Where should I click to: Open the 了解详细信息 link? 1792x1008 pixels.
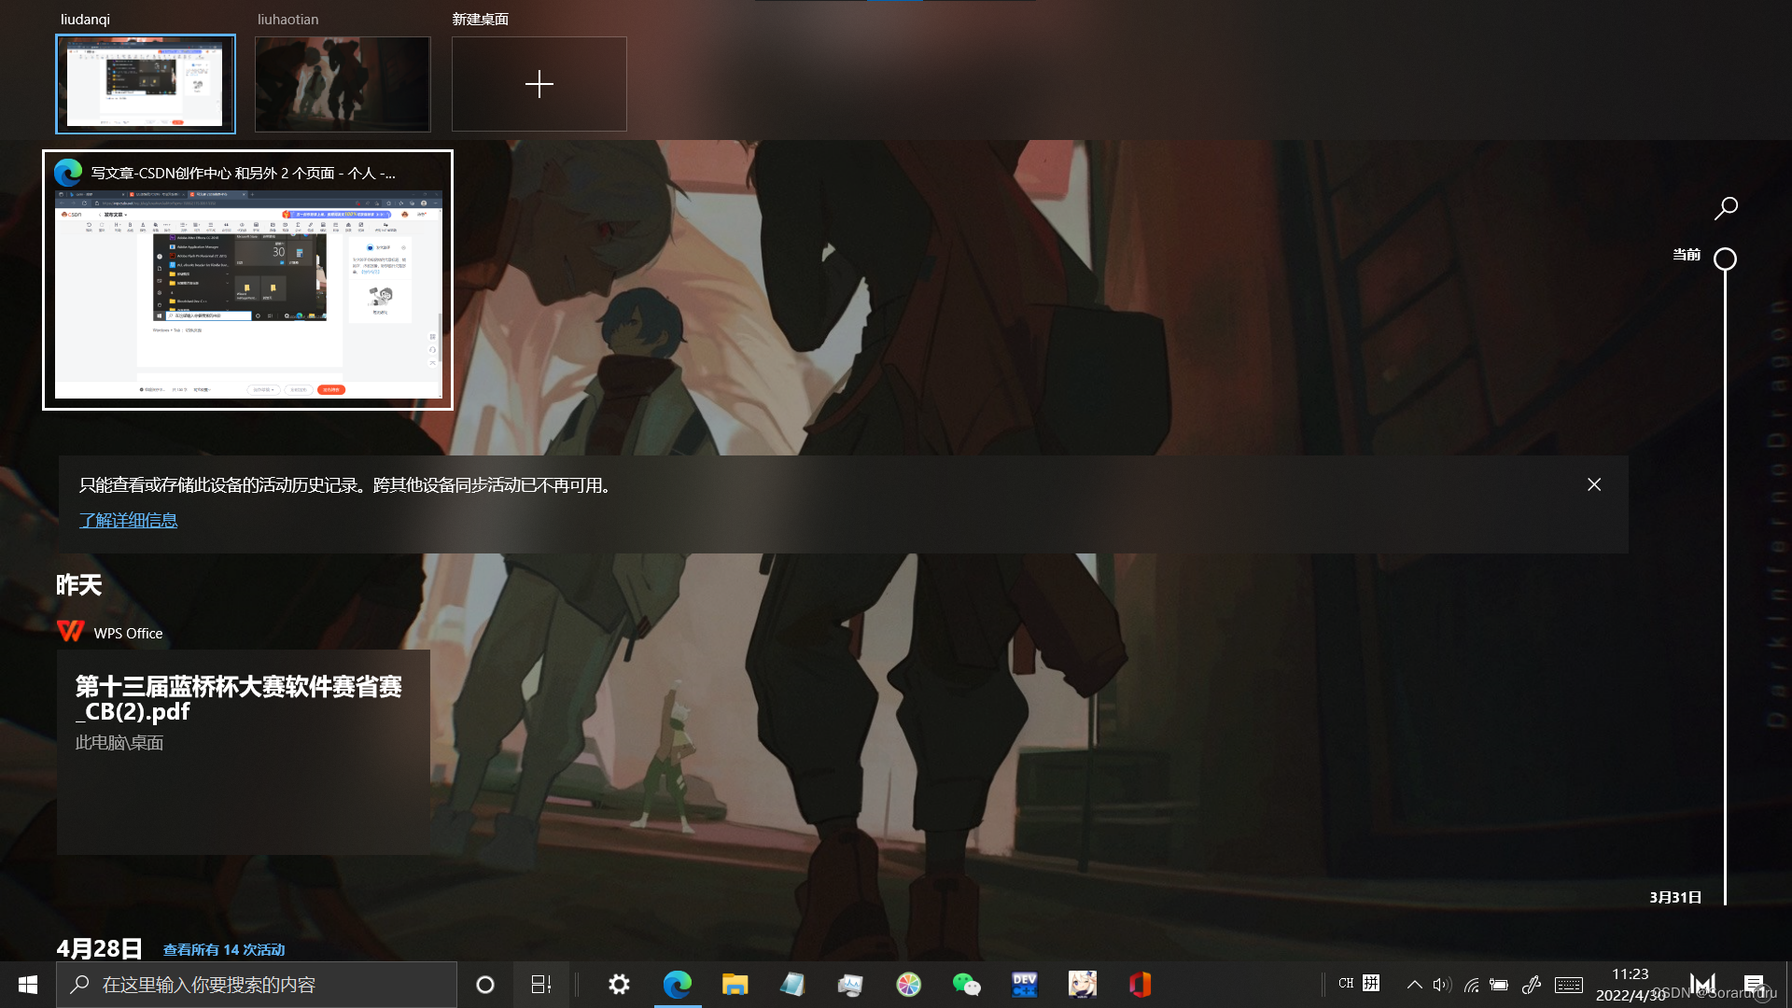[x=128, y=521]
